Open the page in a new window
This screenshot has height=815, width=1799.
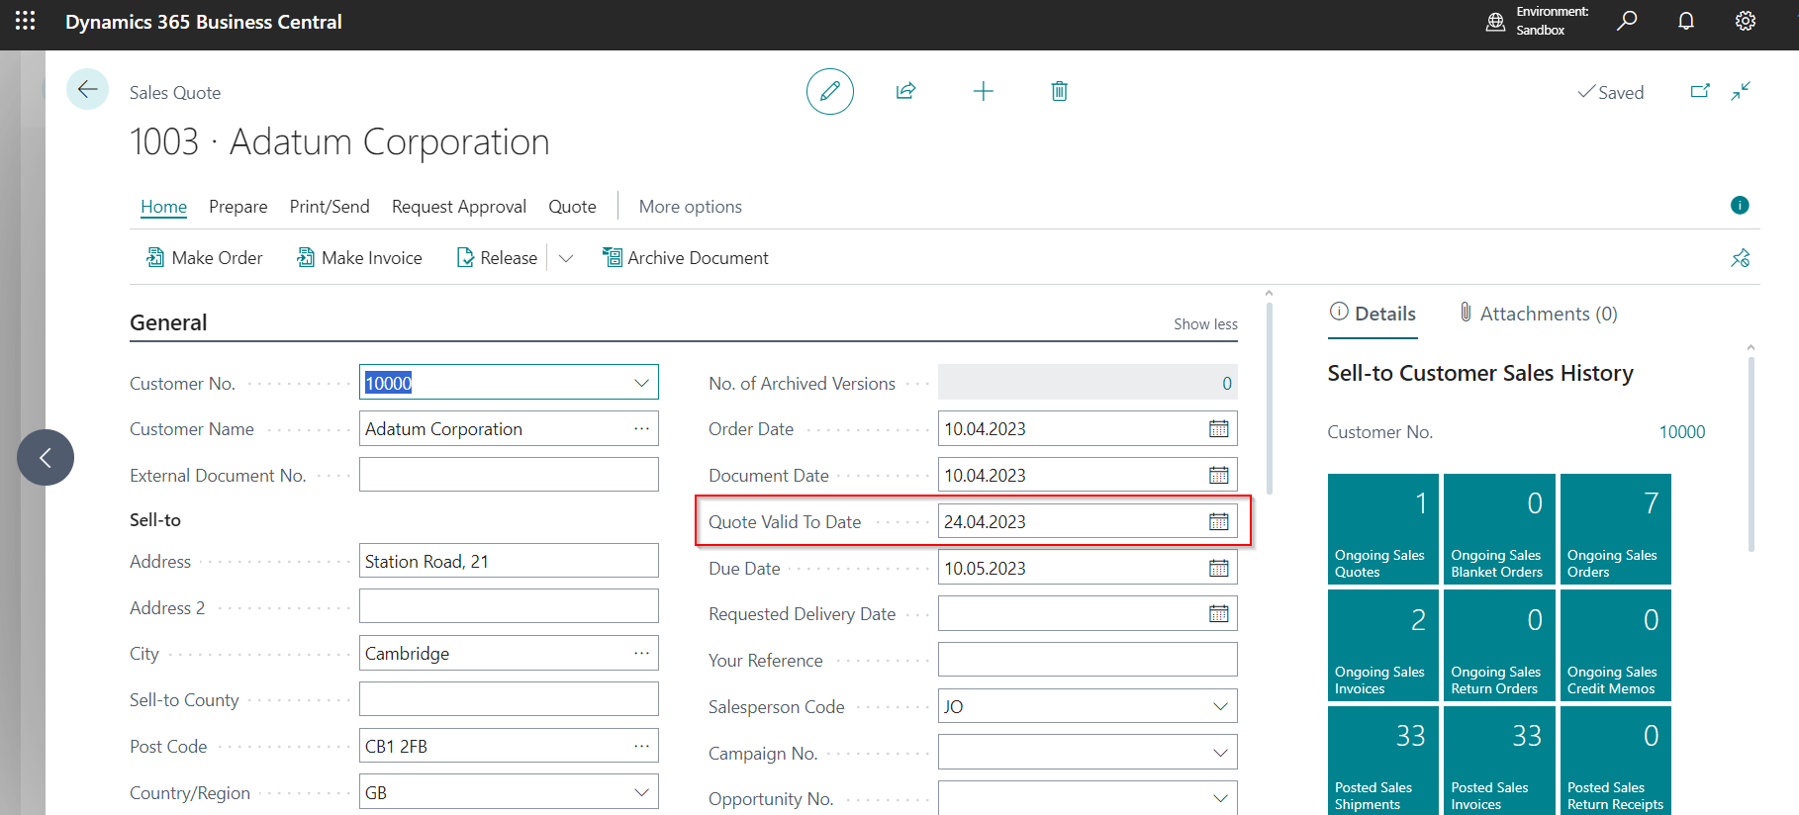coord(1700,91)
